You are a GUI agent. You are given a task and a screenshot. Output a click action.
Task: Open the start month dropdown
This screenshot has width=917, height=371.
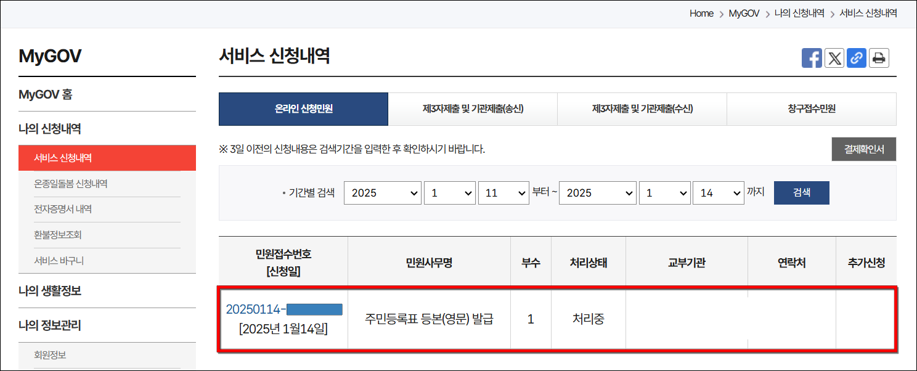pos(450,192)
